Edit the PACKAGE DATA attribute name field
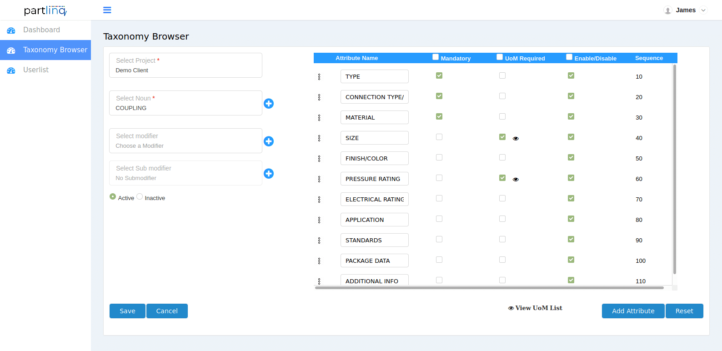 coord(375,261)
